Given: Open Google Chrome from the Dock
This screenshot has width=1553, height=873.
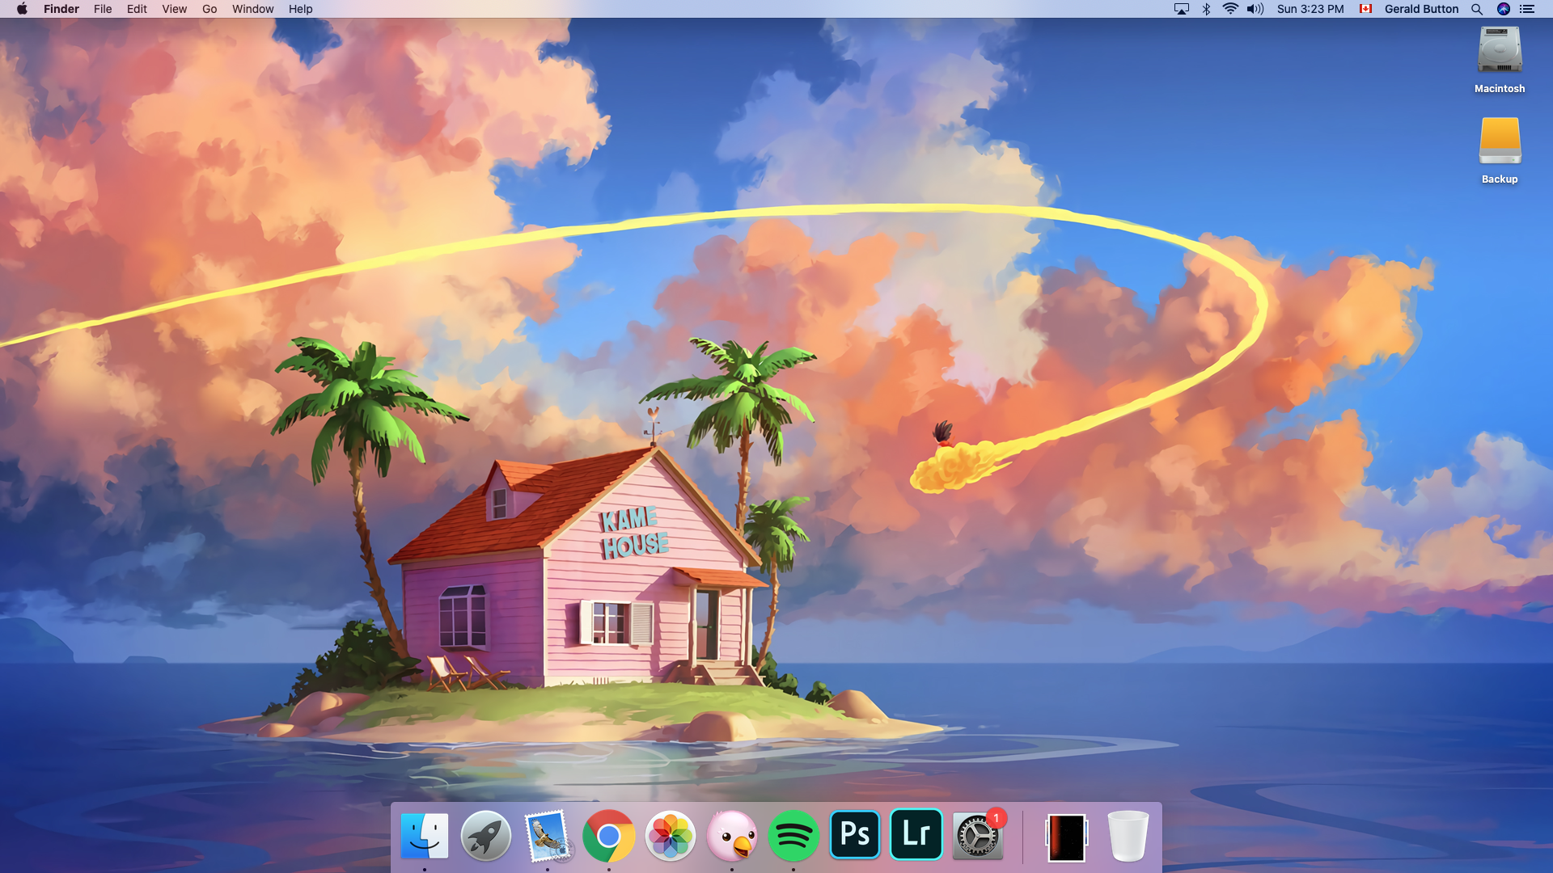Looking at the screenshot, I should point(609,836).
